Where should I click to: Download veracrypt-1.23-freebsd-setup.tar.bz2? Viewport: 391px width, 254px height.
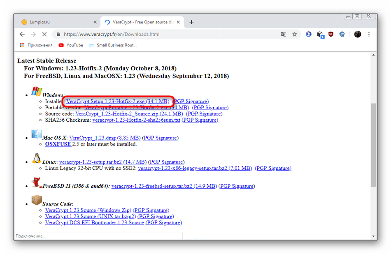(x=164, y=186)
